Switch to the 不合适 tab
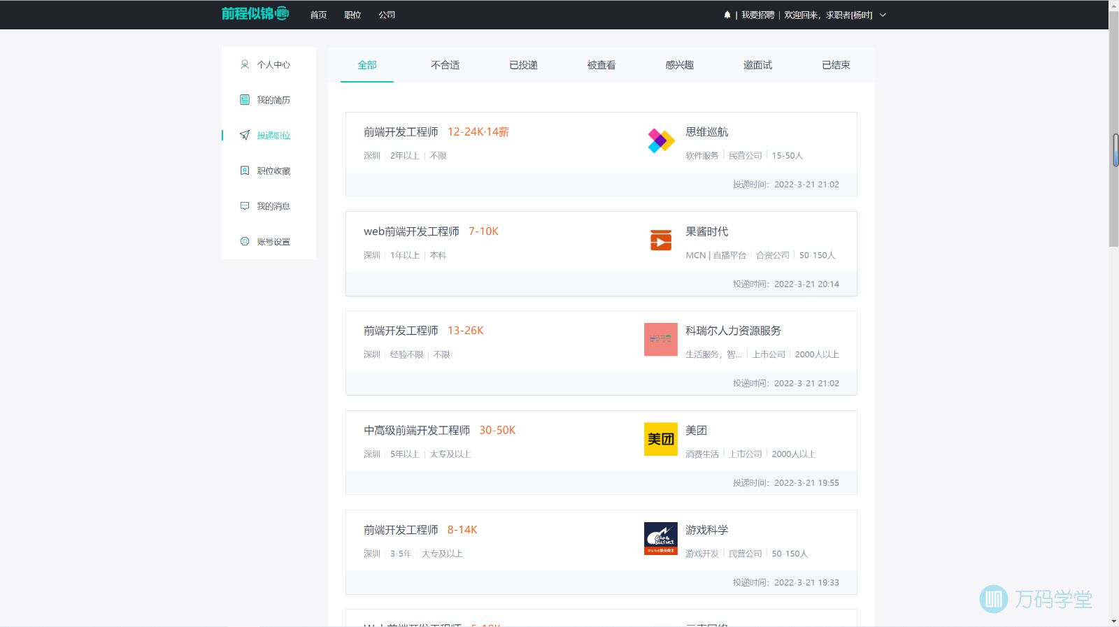Screen dimensions: 1119x627 tap(446, 65)
